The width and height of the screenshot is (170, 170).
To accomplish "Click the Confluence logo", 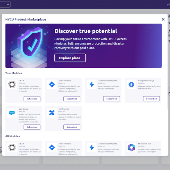I will coord(52,113).
